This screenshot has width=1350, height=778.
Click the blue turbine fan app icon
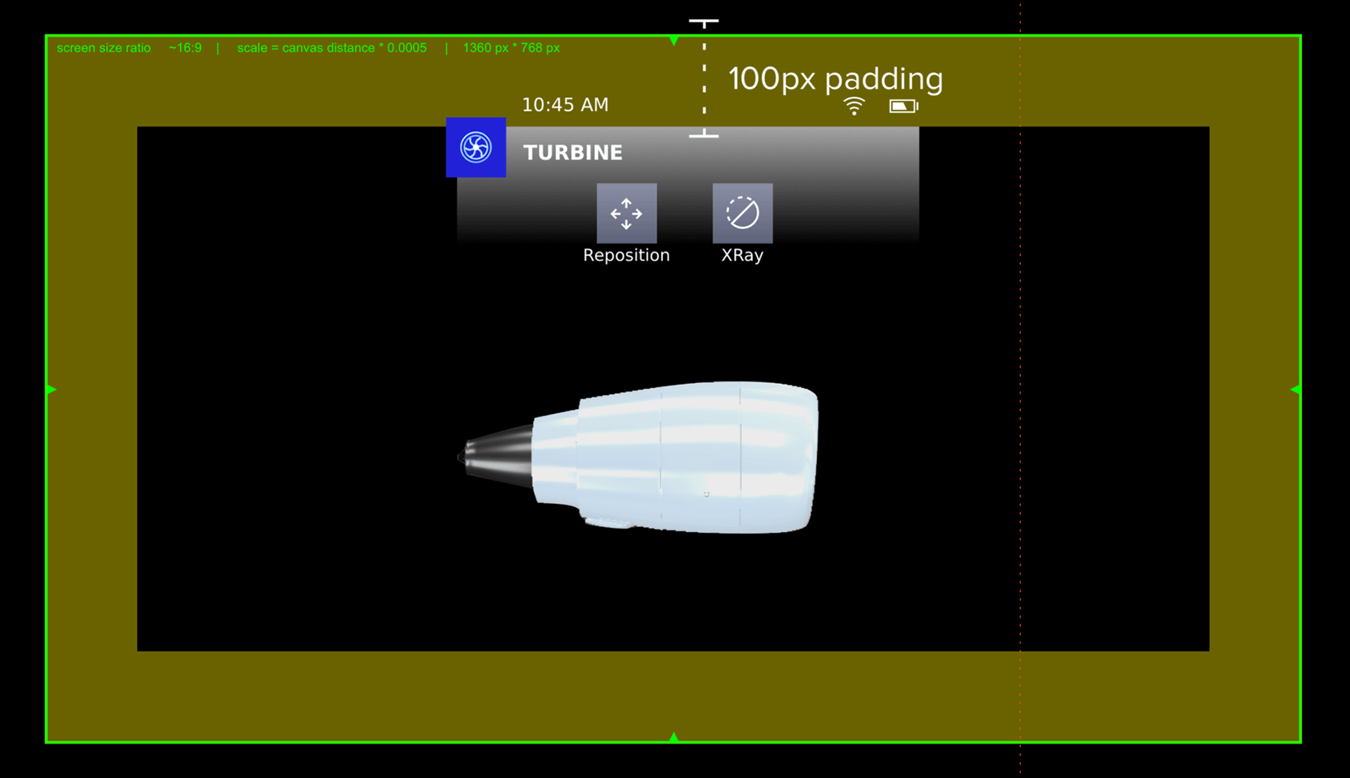(476, 148)
